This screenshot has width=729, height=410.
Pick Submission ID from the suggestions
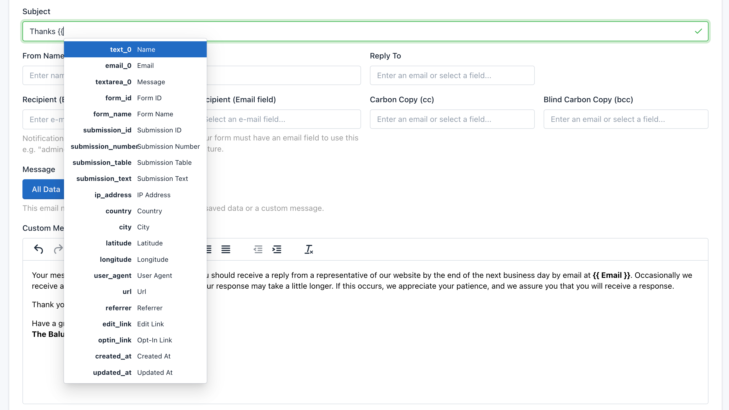pos(135,130)
